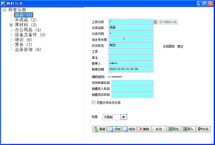Collapse the 所有分类 root node
Viewport: 215px width, 145px height.
[5, 10]
